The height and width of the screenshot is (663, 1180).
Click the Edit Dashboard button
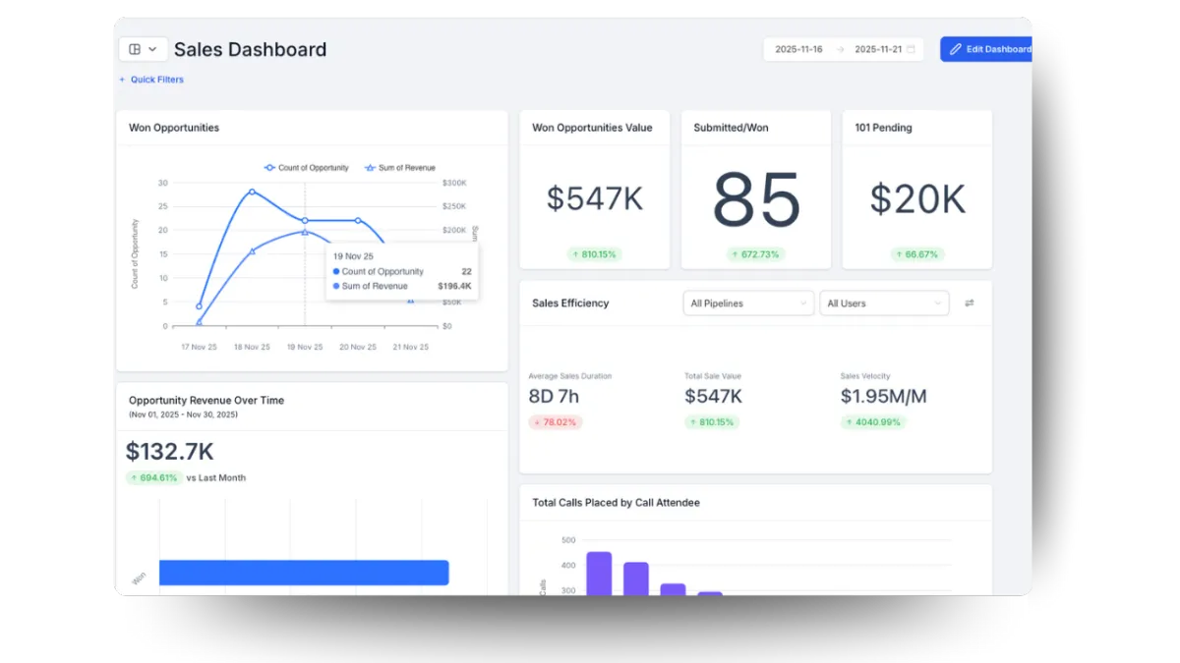coord(986,49)
